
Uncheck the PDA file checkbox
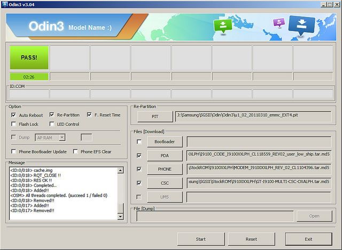tap(139, 155)
